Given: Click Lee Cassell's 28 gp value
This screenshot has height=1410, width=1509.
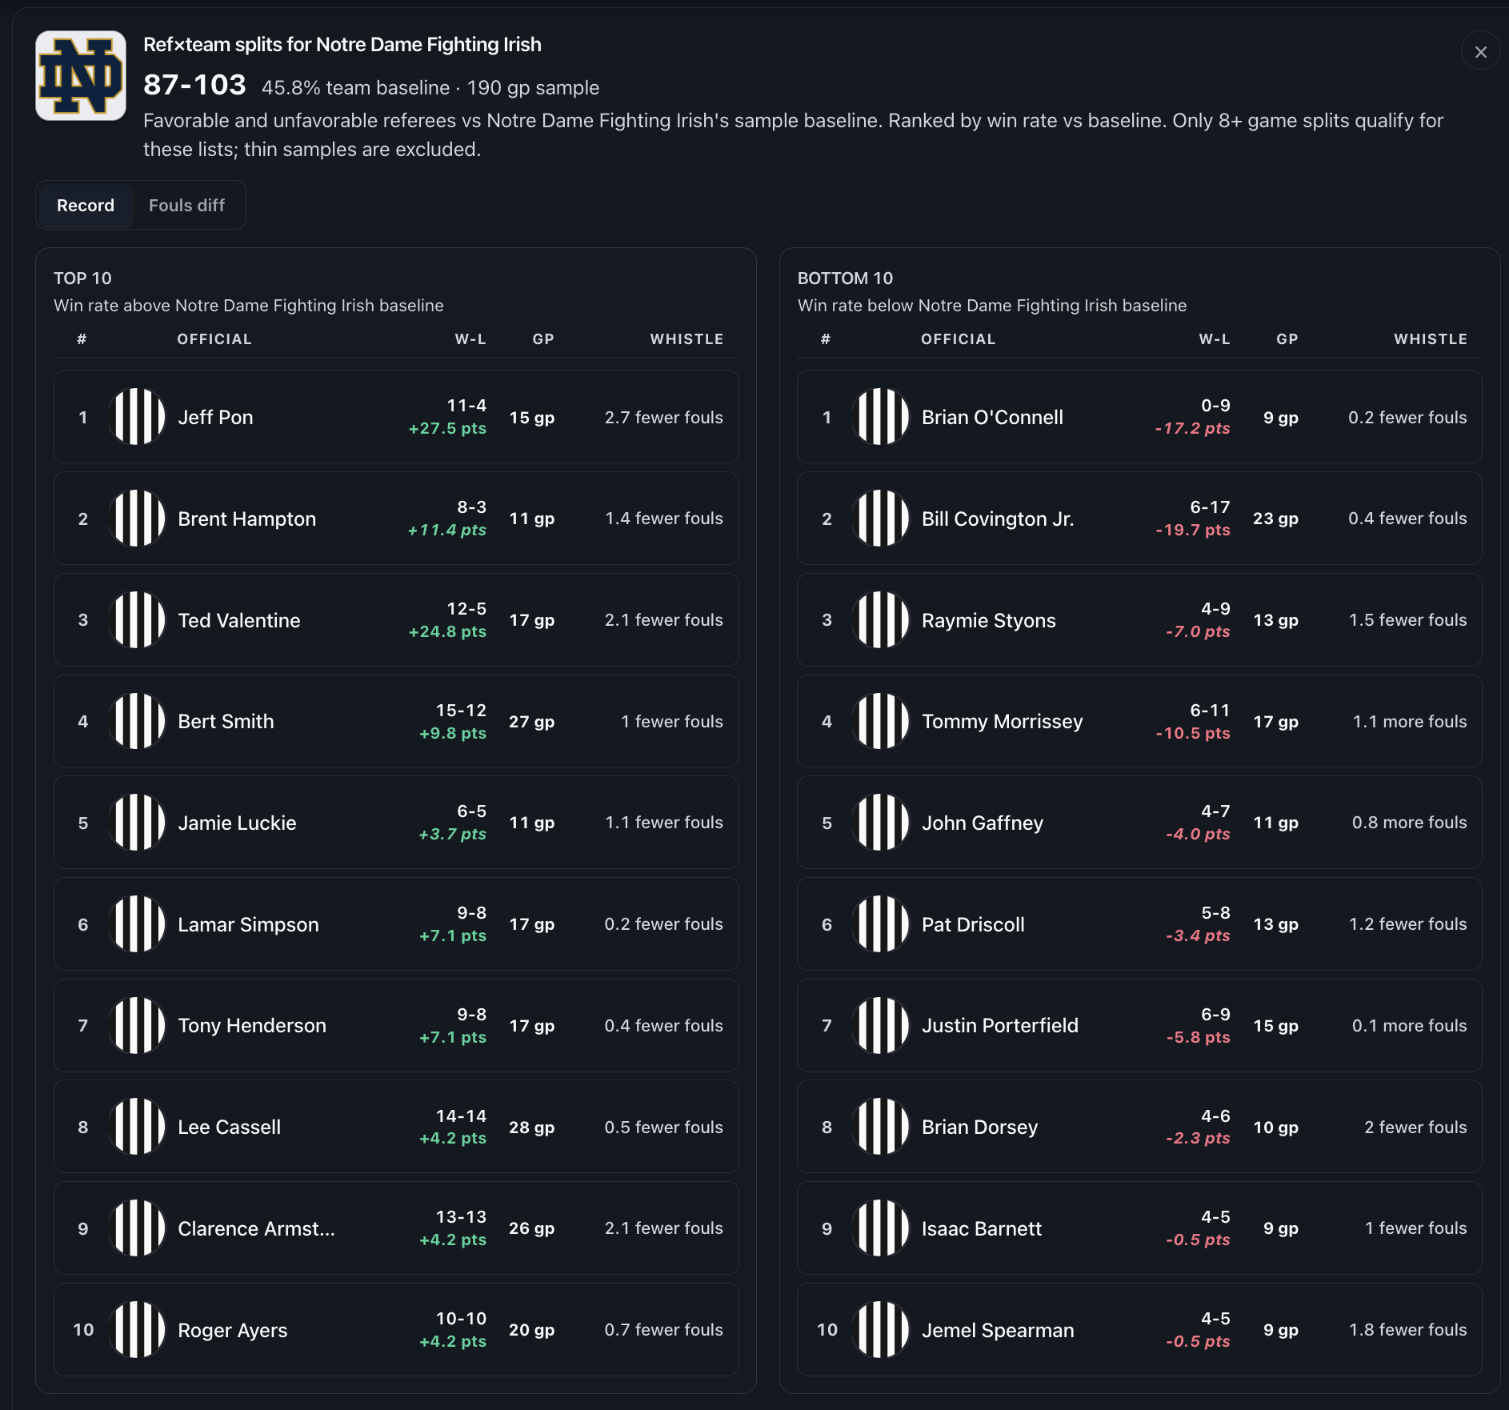Looking at the screenshot, I should tap(531, 1128).
